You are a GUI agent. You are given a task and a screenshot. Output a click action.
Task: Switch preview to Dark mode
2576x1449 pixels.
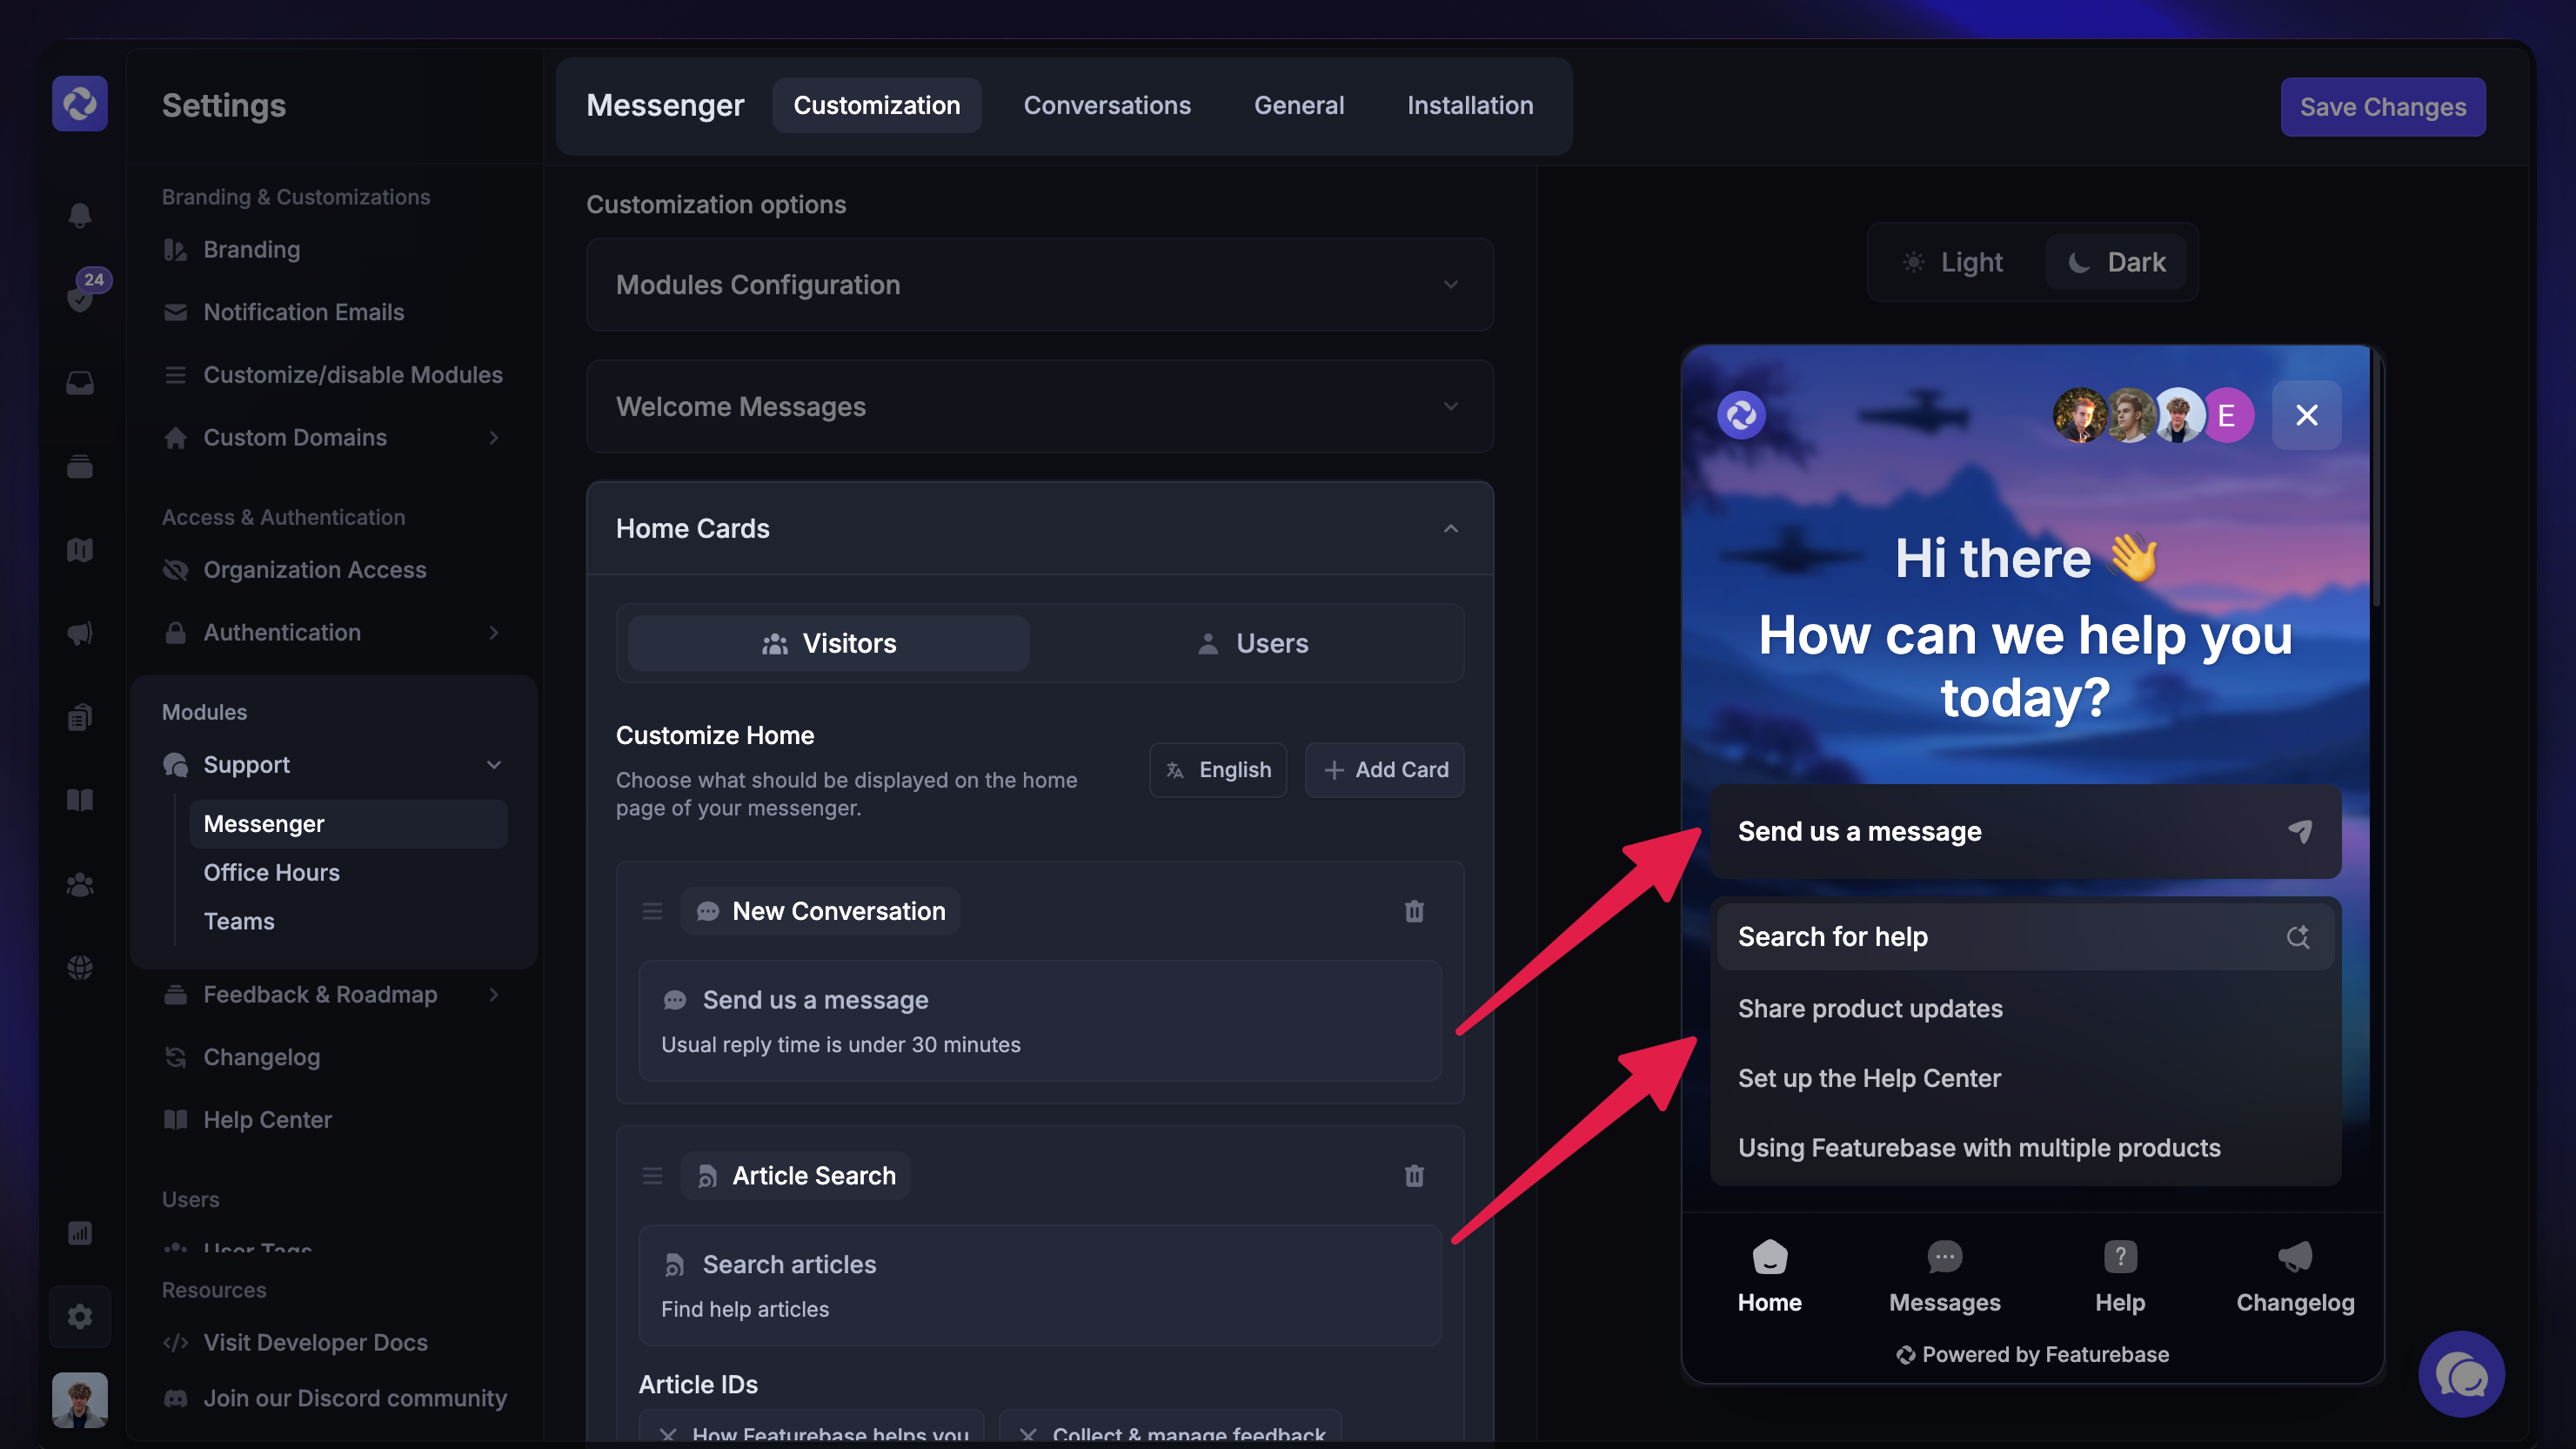[2117, 262]
